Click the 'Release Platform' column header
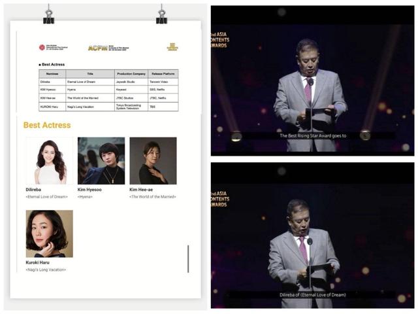 tap(163, 74)
